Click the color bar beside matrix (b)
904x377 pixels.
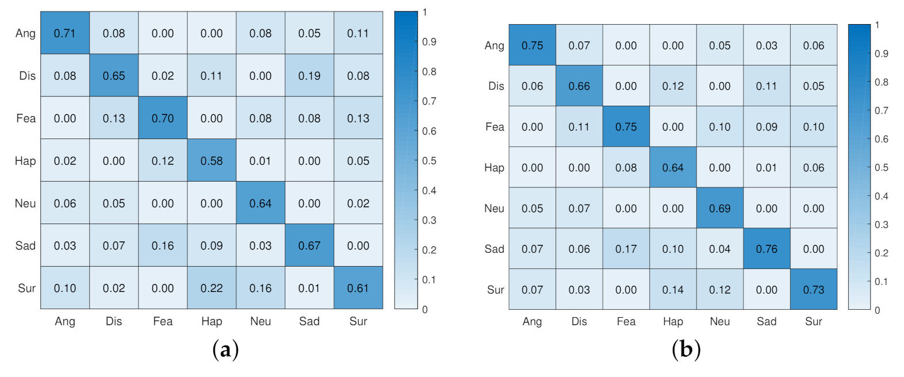click(x=859, y=167)
